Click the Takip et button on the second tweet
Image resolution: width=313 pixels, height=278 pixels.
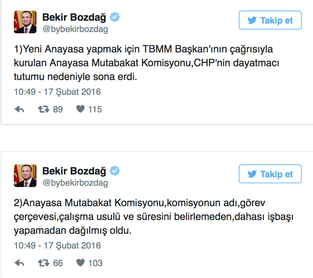(x=270, y=174)
